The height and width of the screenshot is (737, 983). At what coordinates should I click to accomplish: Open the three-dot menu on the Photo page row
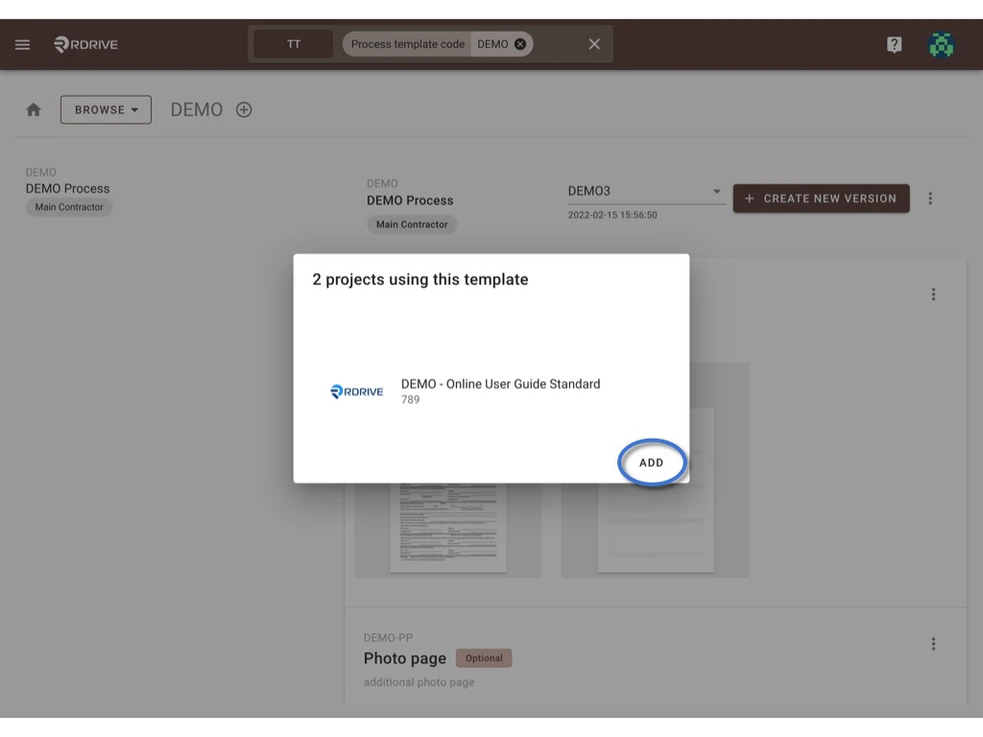tap(933, 644)
